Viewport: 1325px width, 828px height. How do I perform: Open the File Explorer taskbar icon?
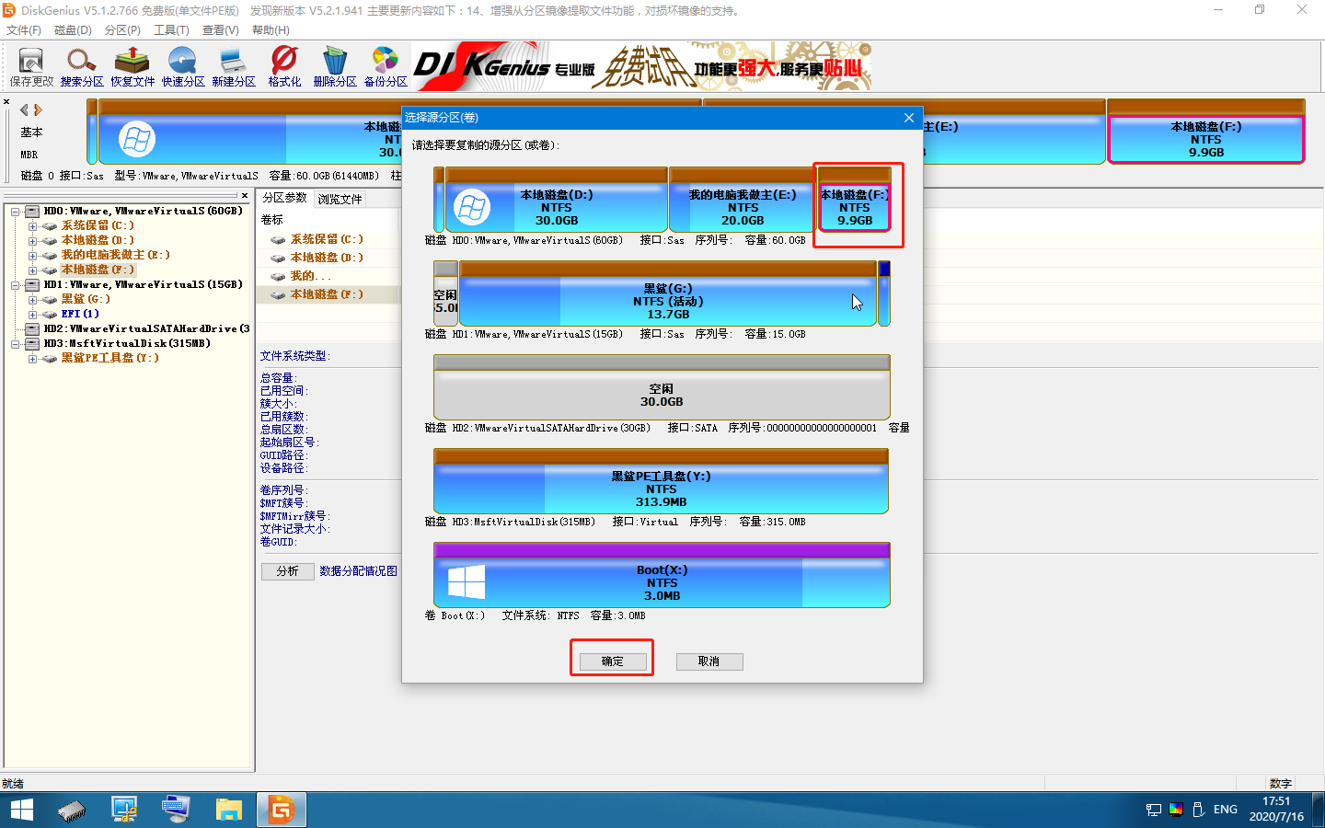point(228,810)
